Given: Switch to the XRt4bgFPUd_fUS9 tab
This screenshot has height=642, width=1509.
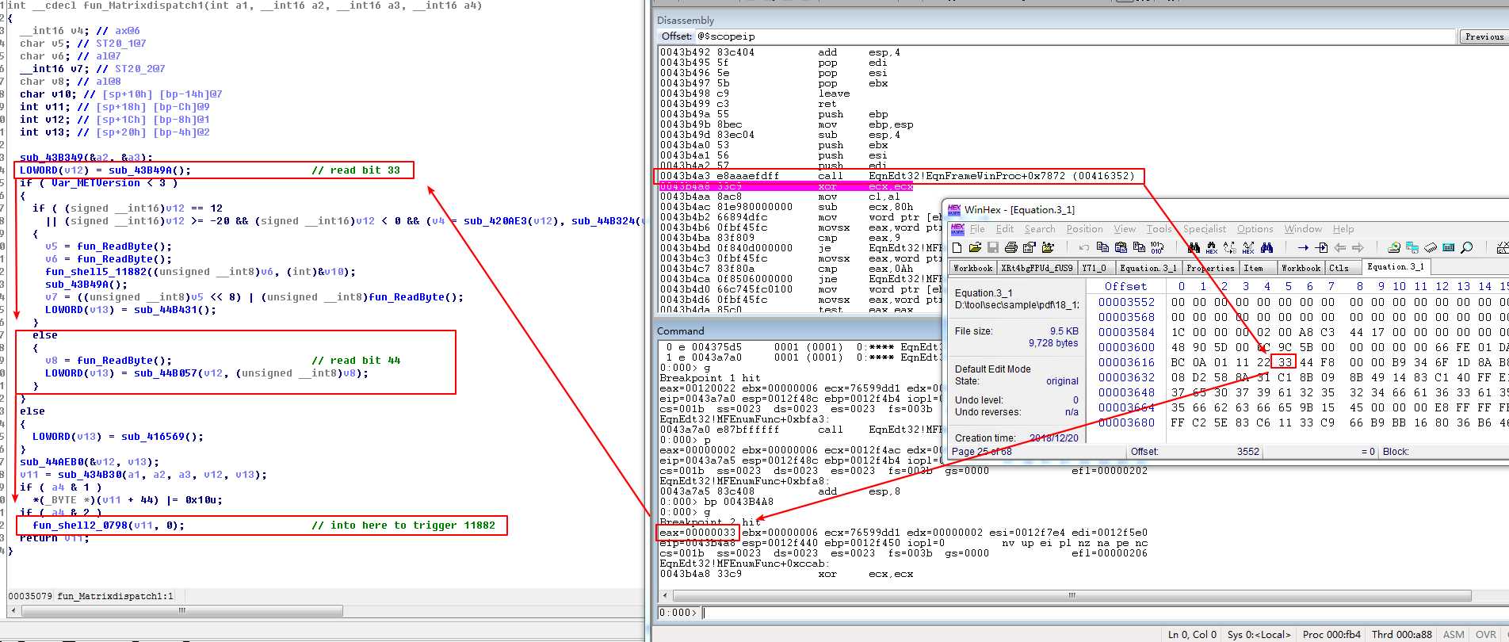Looking at the screenshot, I should [1037, 268].
